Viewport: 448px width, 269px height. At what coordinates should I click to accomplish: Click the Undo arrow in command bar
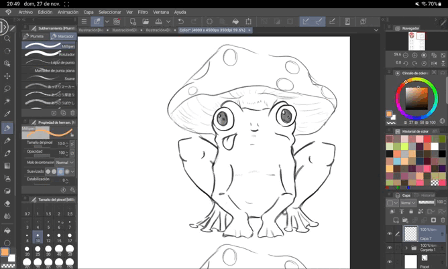pos(181,21)
